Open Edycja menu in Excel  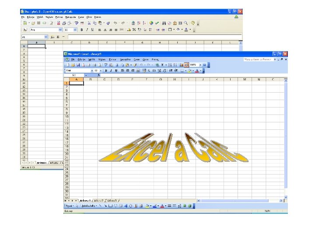click(x=81, y=59)
